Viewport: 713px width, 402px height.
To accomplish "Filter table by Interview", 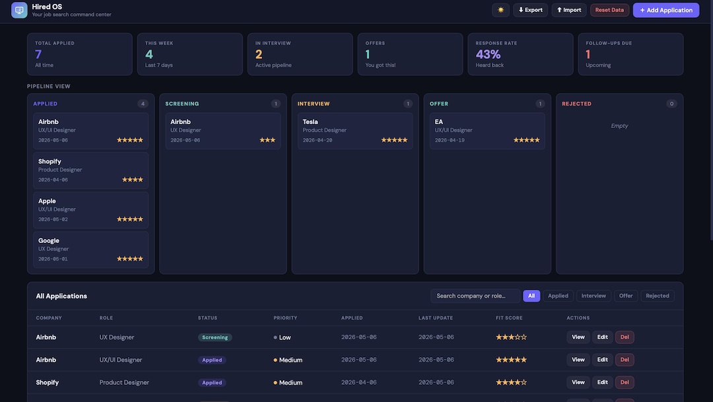I will [x=594, y=296].
